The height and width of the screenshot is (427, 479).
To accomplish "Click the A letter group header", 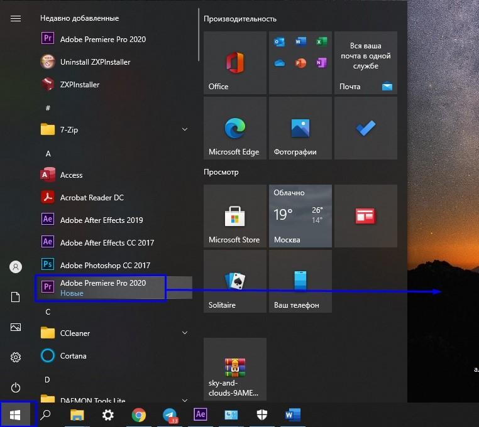I will coord(48,153).
